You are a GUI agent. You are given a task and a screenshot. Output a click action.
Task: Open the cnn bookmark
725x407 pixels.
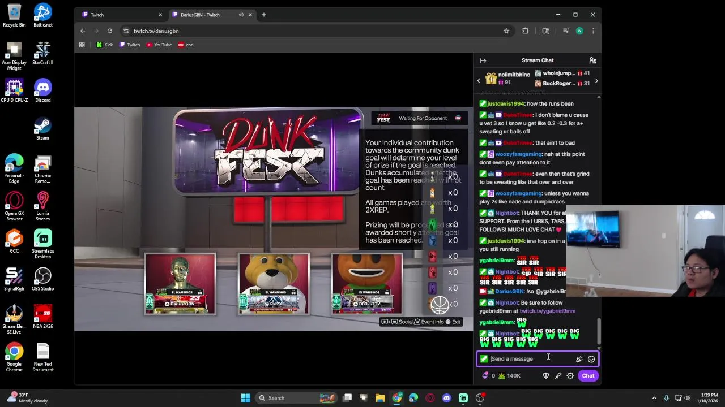186,45
